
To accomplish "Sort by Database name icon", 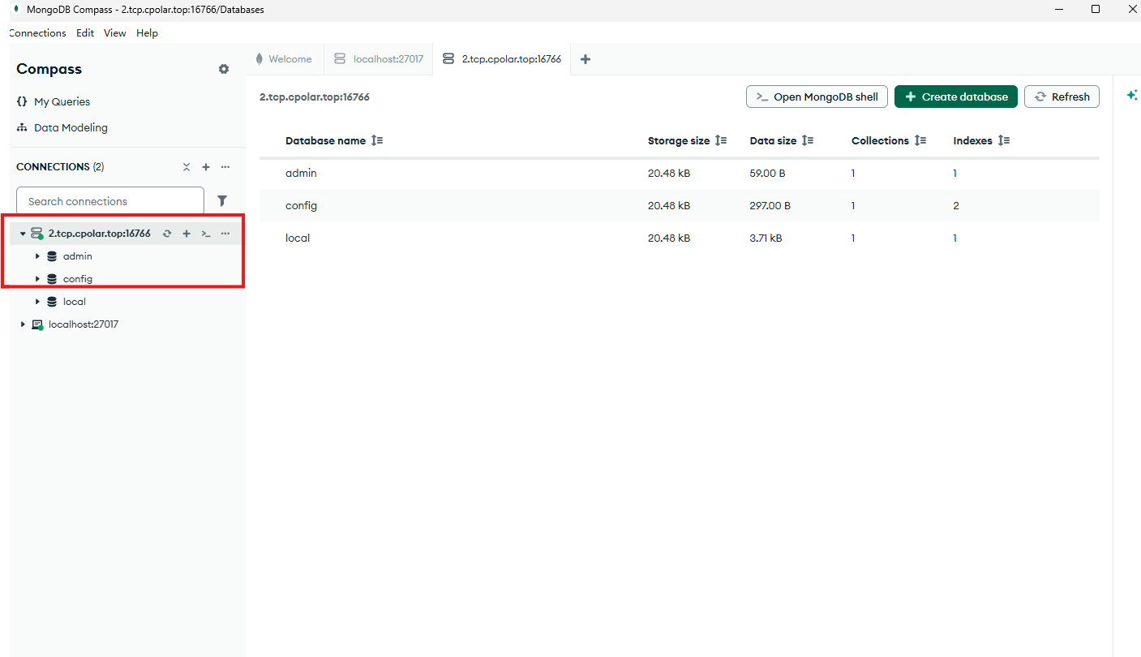I will (377, 140).
